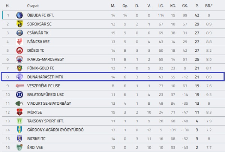The image size is (225, 152).
Task: Open the Bicskei TC team link
Action: tap(37, 138)
